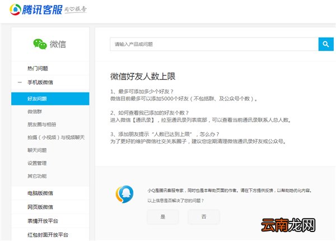This screenshot has width=336, height=241.
Task: Click the answer about 5000个好友
Action: click(x=184, y=99)
